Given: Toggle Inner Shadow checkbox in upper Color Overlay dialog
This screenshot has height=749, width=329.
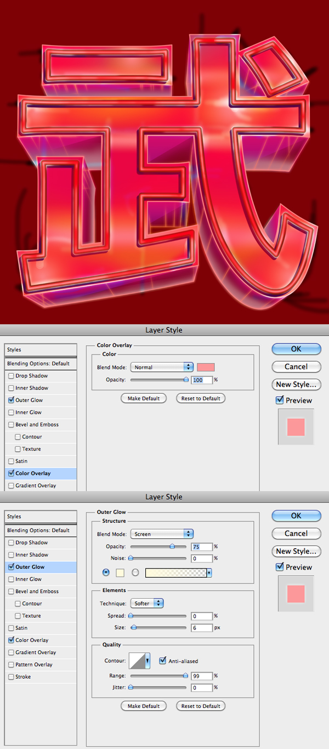Looking at the screenshot, I should 11,388.
